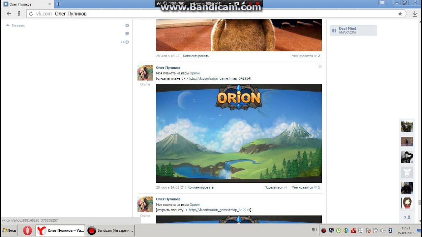Image resolution: width=422 pixels, height=237 pixels.
Task: Select the Олег Пуликов browser tab
Action: point(27,4)
